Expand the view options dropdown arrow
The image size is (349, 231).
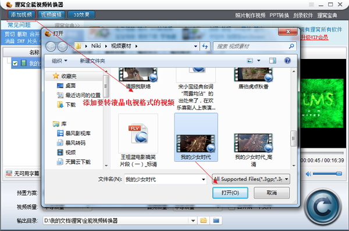coord(259,61)
